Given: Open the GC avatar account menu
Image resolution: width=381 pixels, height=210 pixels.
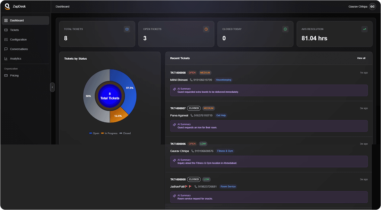Looking at the screenshot, I should [372, 6].
